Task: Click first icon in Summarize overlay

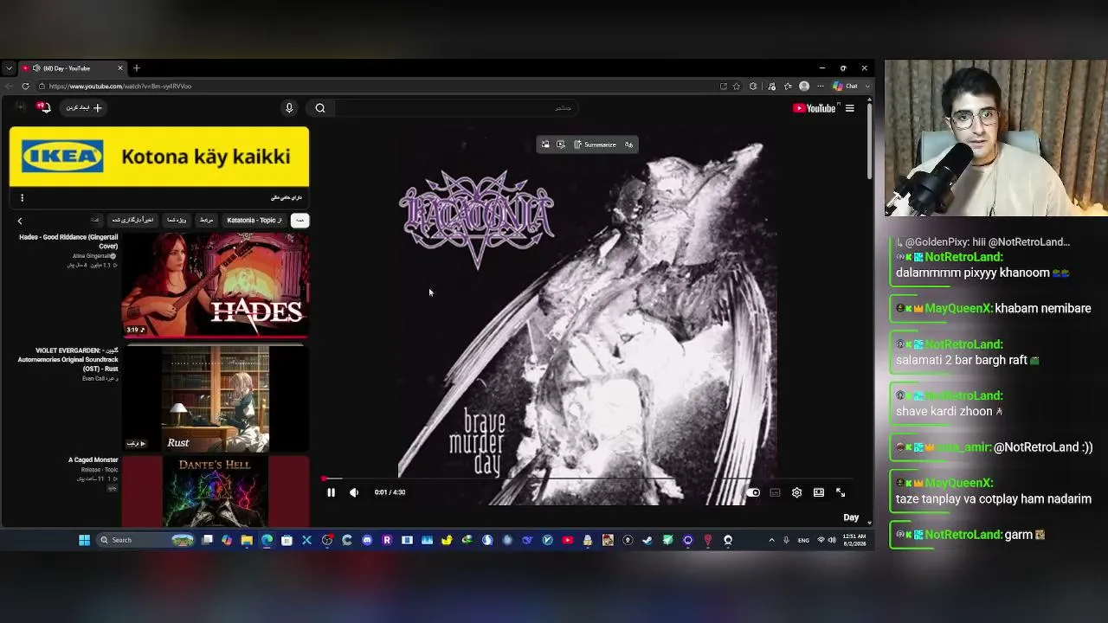Action: [x=545, y=145]
